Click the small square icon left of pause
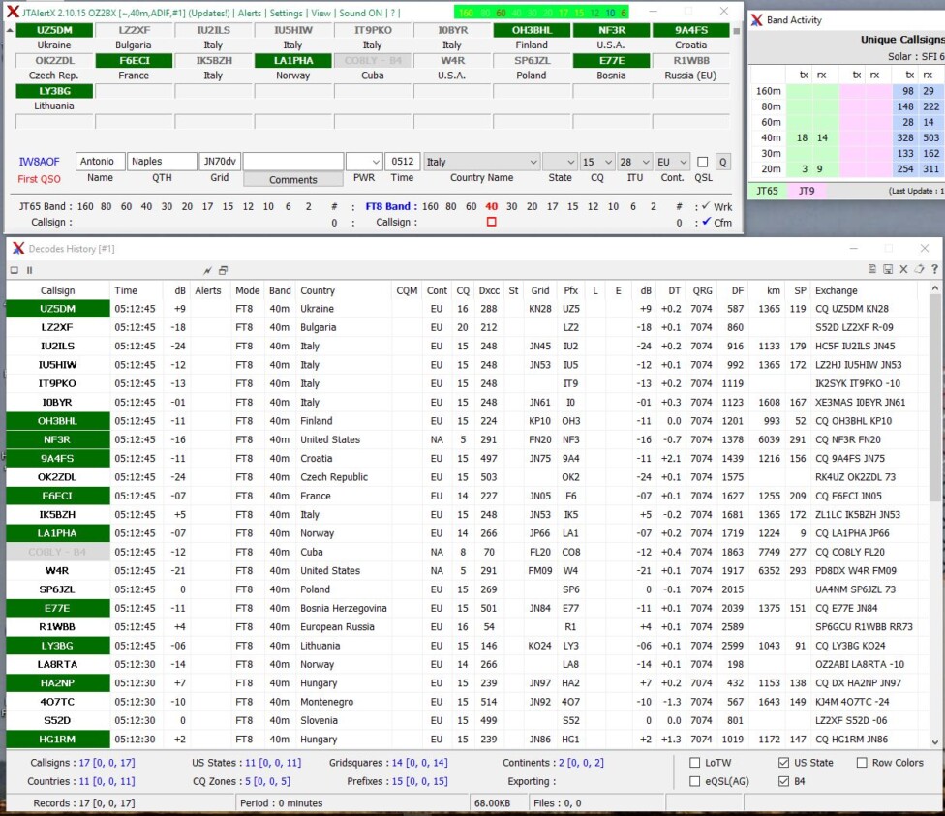945x816 pixels. click(x=15, y=270)
